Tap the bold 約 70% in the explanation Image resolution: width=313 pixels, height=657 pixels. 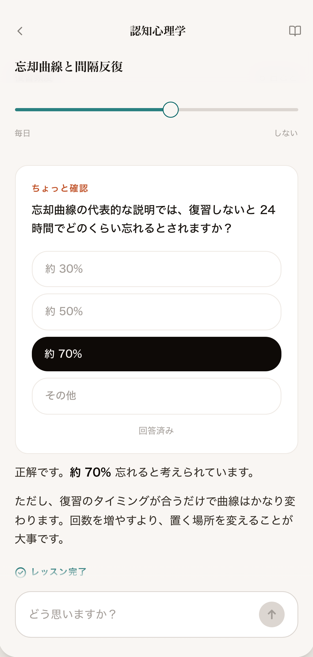pos(90,472)
